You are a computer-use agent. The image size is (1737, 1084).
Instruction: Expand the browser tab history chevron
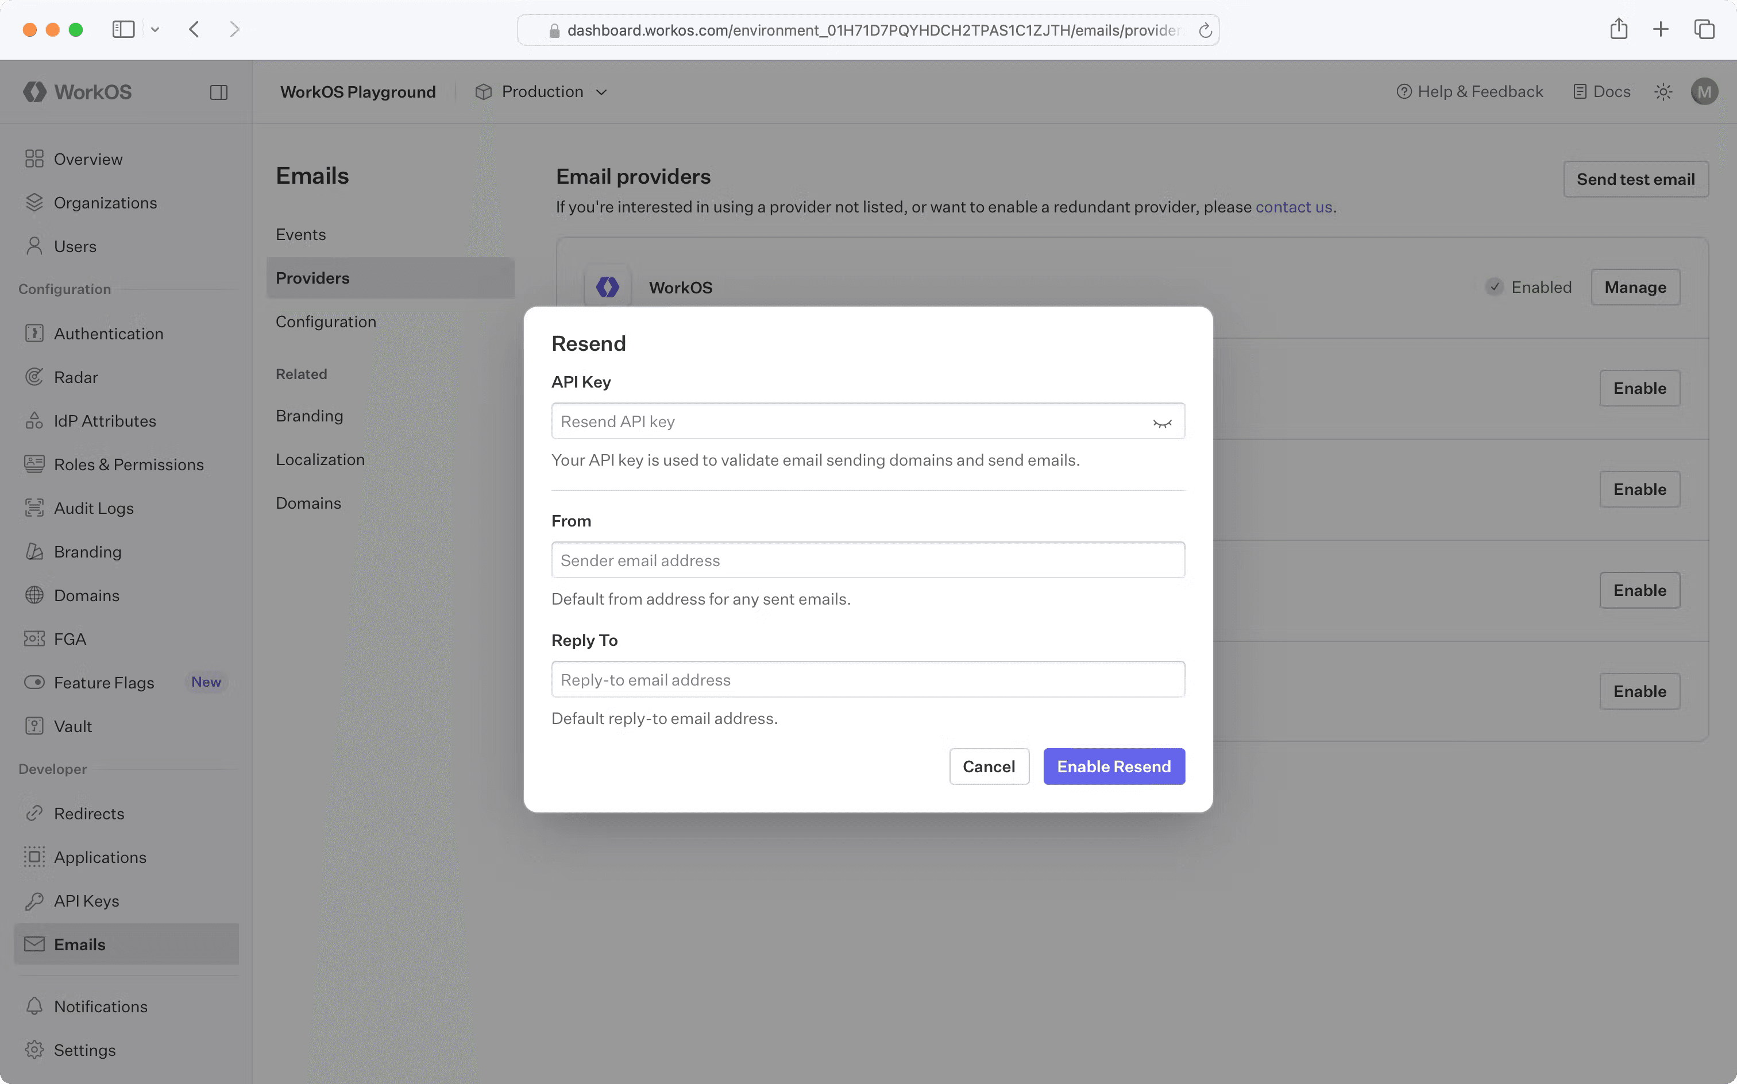(x=156, y=29)
